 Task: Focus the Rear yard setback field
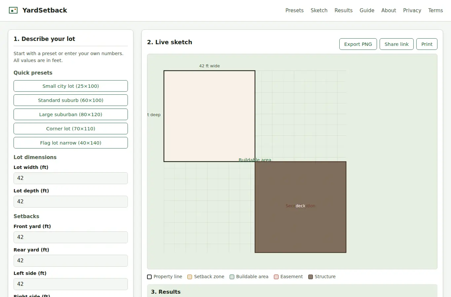(x=71, y=261)
